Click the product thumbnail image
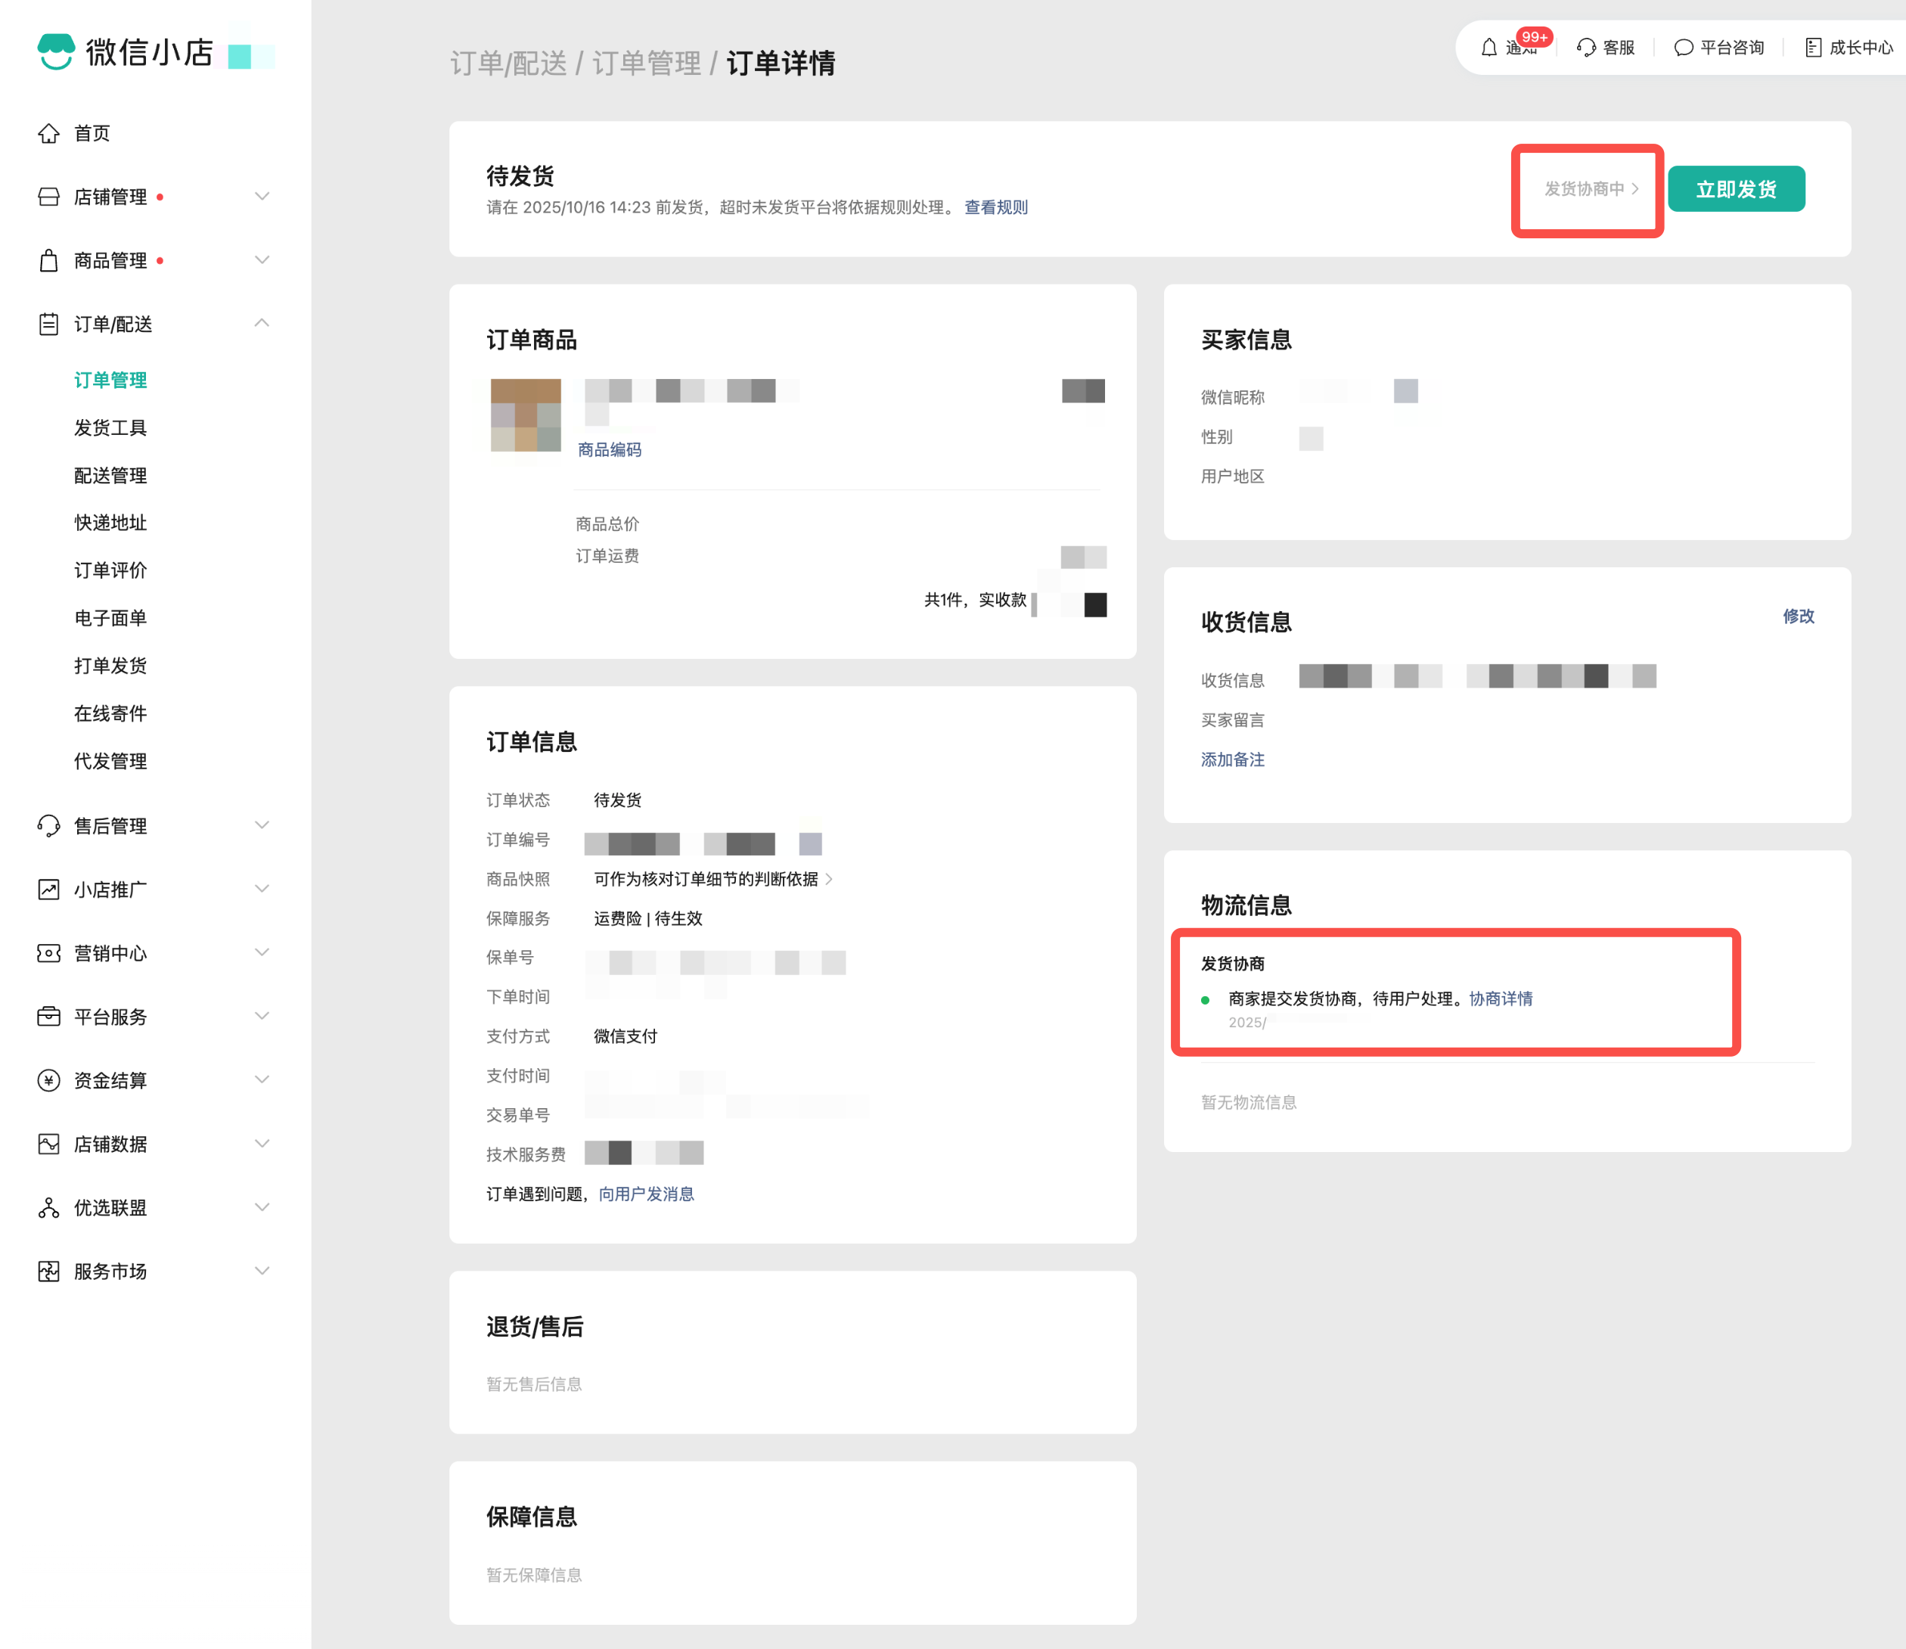Image resolution: width=1906 pixels, height=1649 pixels. point(525,414)
